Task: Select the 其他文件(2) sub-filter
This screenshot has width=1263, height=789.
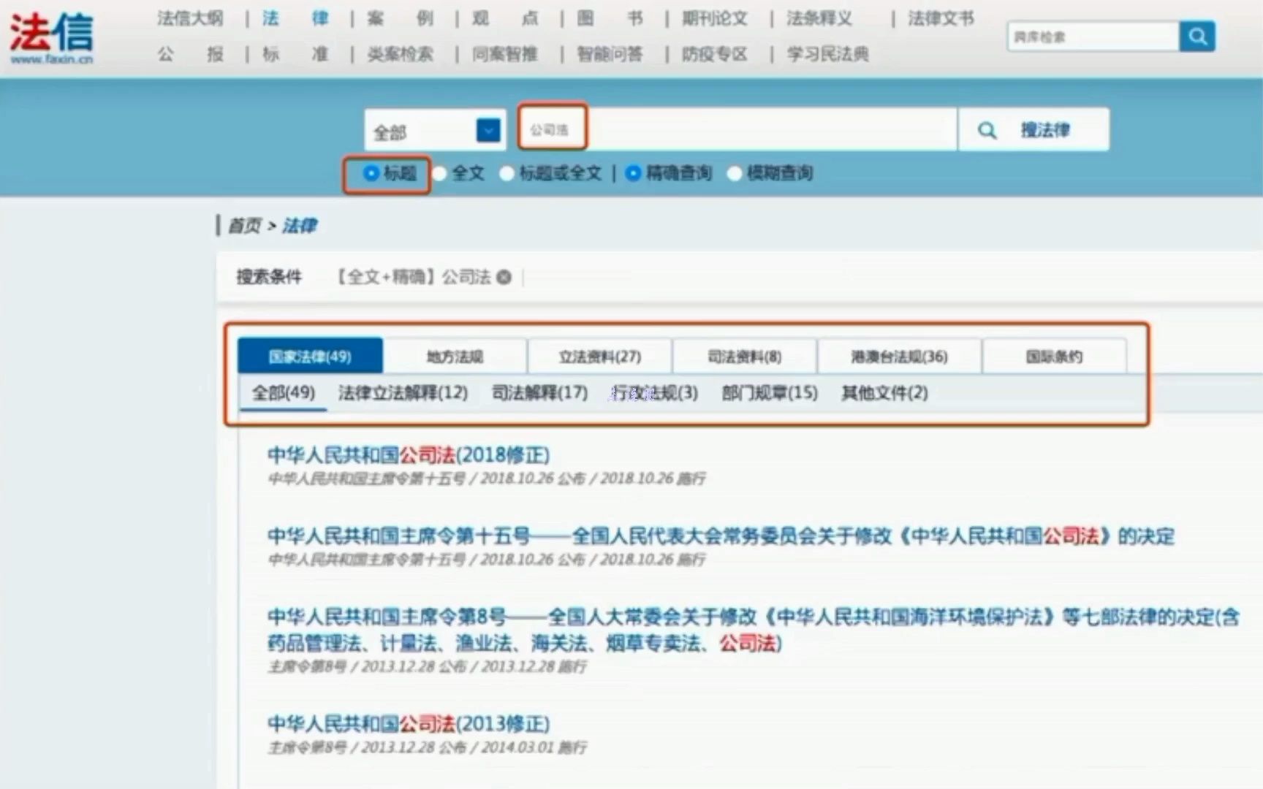Action: tap(884, 393)
